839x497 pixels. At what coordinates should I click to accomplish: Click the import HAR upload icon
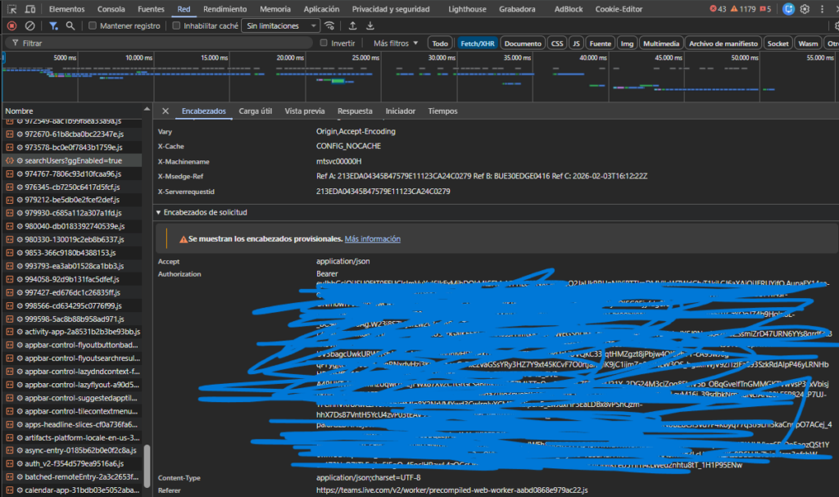[x=352, y=25]
